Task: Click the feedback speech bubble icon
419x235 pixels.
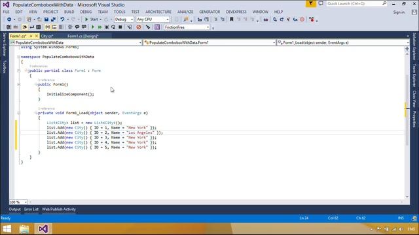Action: coord(321,4)
